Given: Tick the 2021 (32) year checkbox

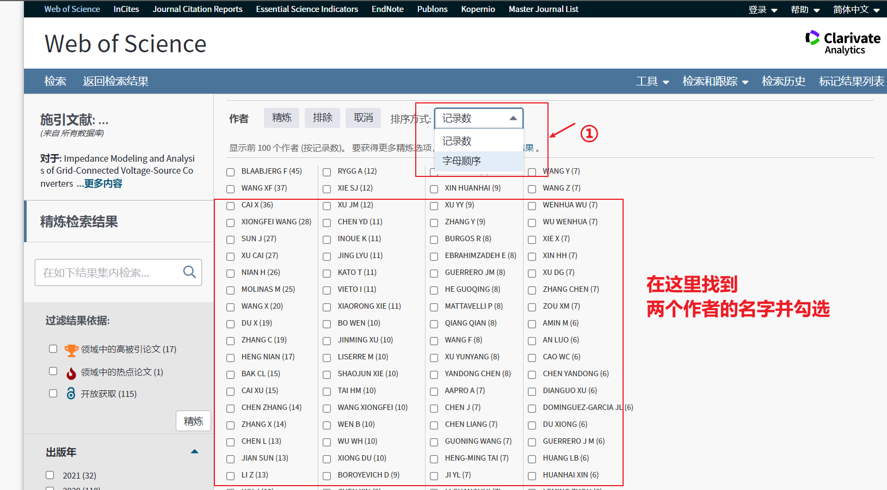Looking at the screenshot, I should (x=50, y=475).
